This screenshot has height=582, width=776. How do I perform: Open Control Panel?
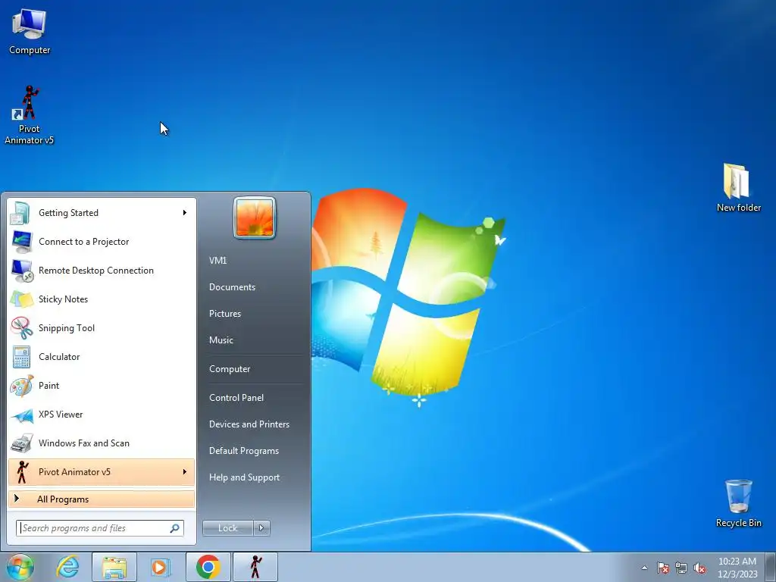pyautogui.click(x=236, y=398)
